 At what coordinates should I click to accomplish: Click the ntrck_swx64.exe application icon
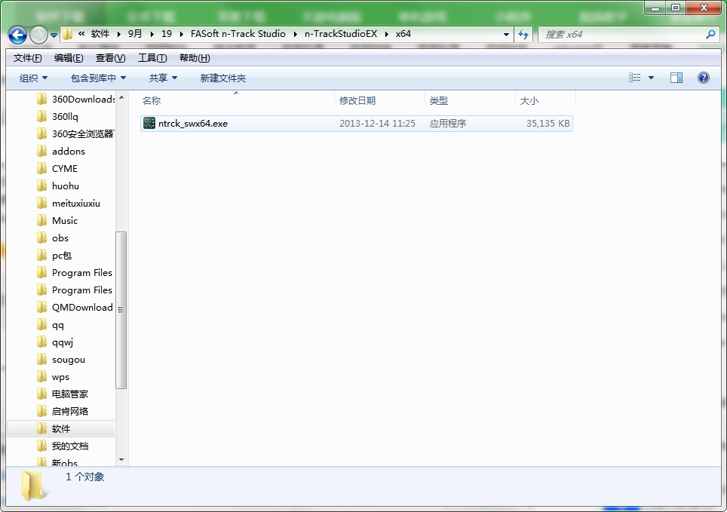pos(149,124)
